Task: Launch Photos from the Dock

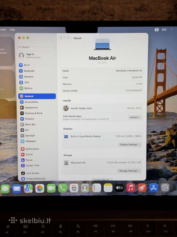Action: click(x=40, y=188)
